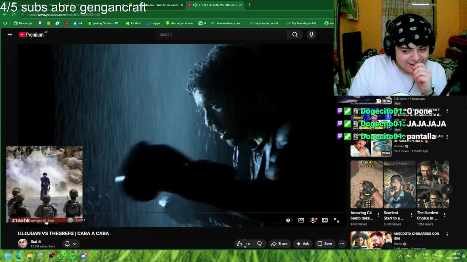Open OBS Studio from the taskbar
This screenshot has height=262, width=467.
51,256
